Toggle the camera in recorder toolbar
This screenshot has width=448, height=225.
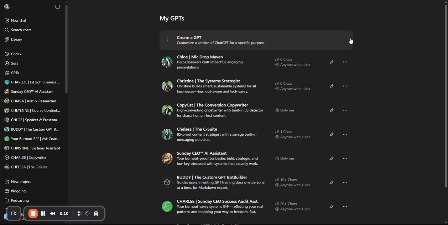pyautogui.click(x=14, y=213)
